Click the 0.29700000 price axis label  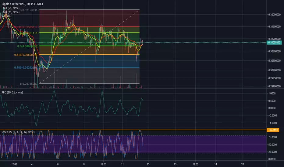coord(274,86)
